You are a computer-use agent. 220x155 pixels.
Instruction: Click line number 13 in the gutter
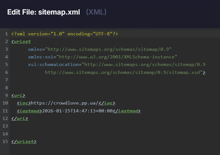tap(5, 126)
